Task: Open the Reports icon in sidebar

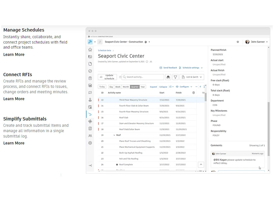Action: 90,129
